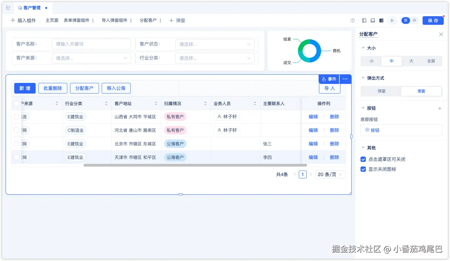This screenshot has height=261, width=450.
Task: Collapse the 其他 section
Action: pyautogui.click(x=363, y=148)
